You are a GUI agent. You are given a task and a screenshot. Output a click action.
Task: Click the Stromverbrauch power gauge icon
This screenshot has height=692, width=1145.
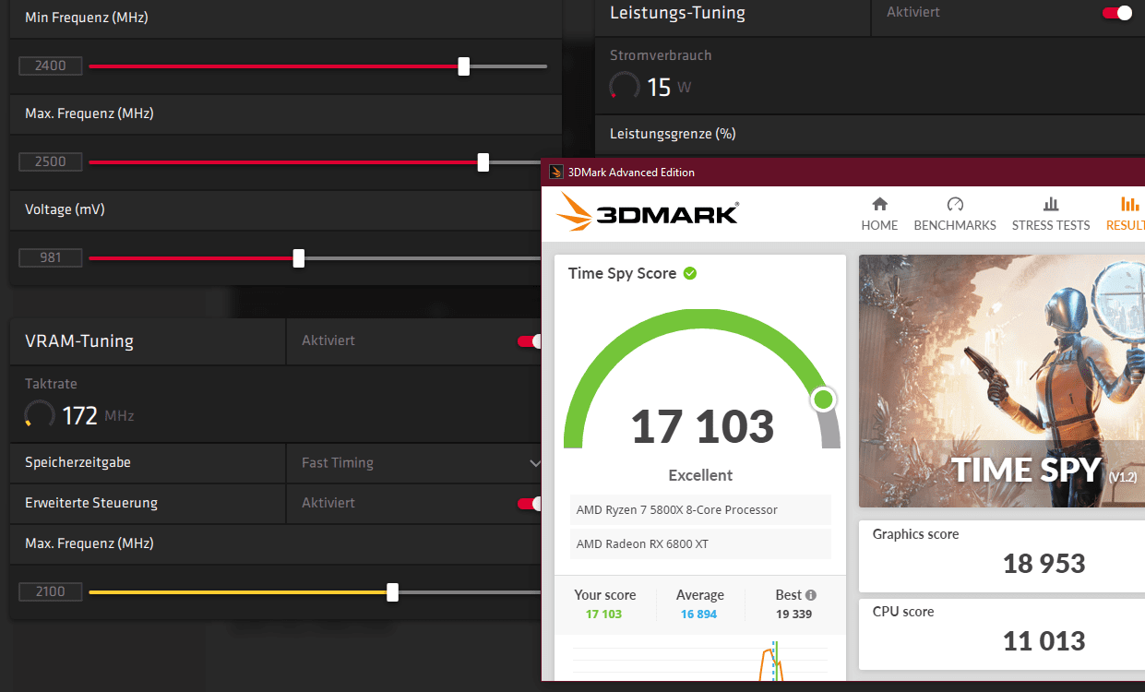625,87
